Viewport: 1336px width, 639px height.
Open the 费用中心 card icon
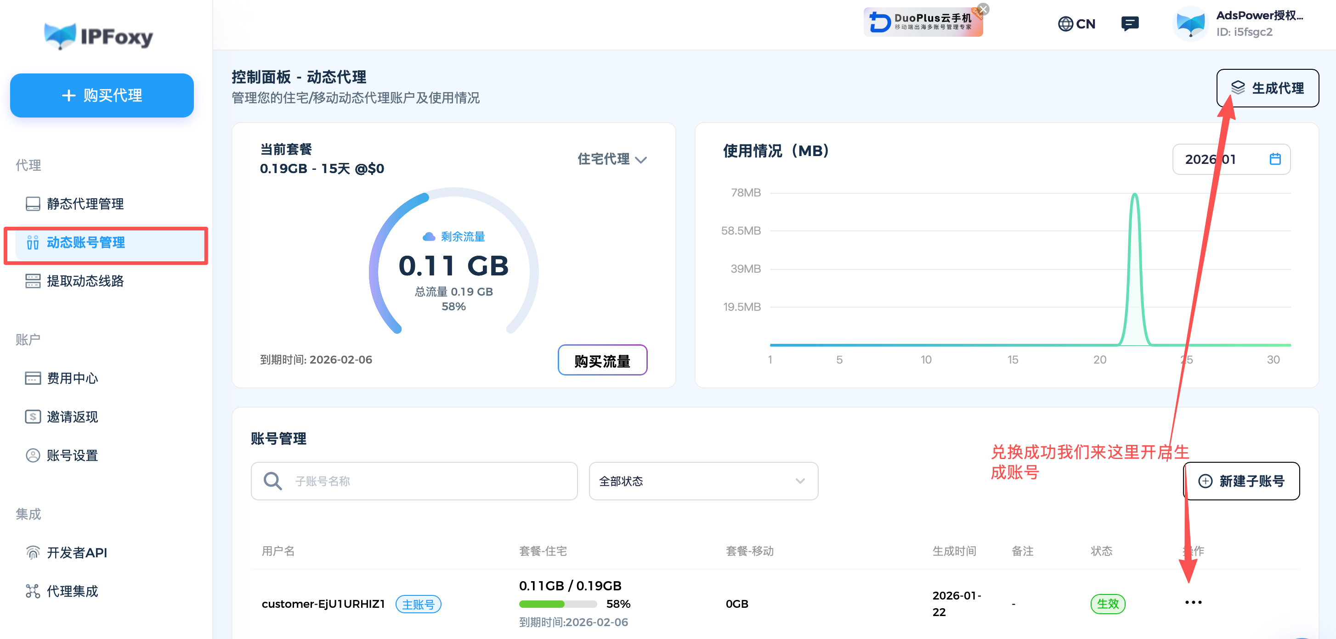(x=33, y=378)
